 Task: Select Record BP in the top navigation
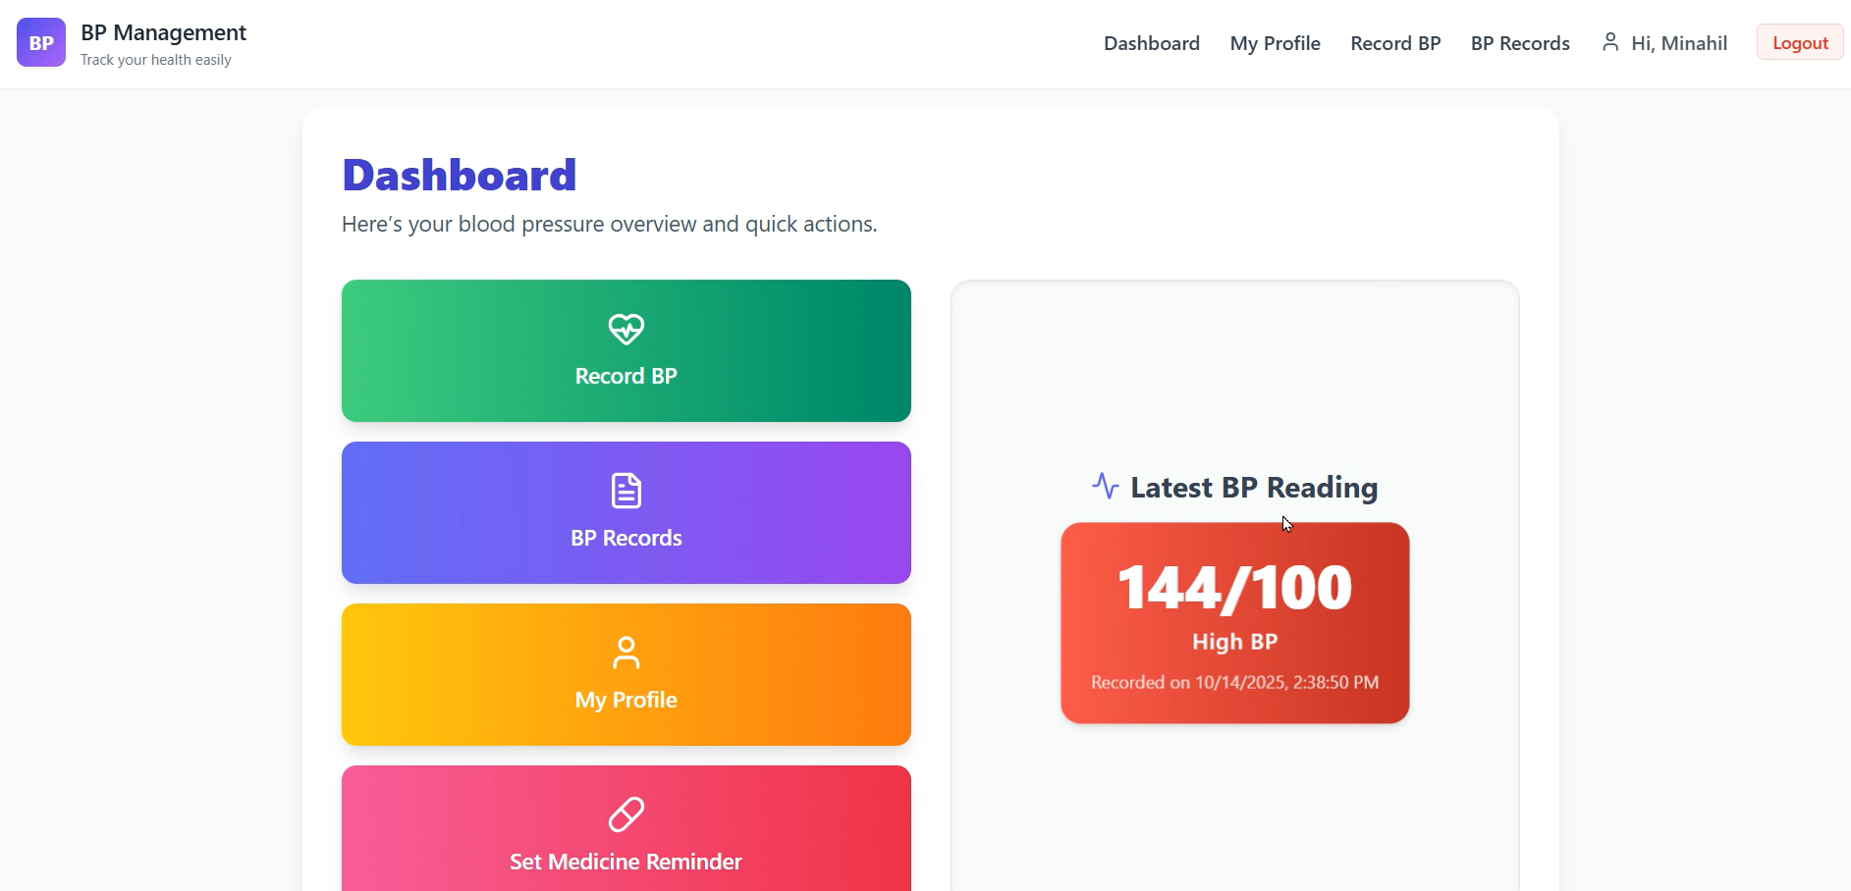(x=1394, y=43)
